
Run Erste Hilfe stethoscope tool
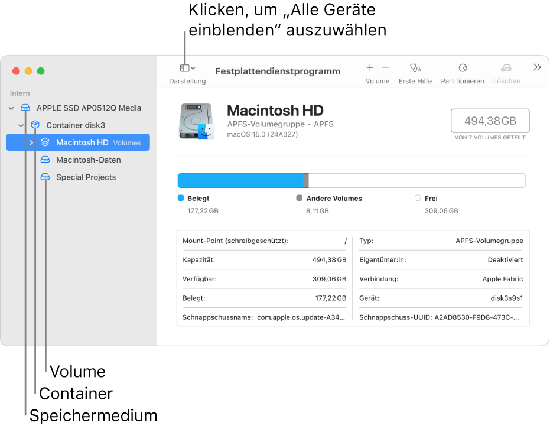(415, 68)
